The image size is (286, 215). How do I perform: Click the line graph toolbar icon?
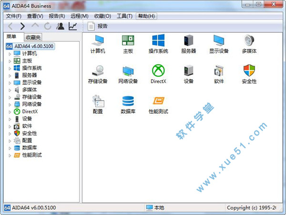[73, 26]
